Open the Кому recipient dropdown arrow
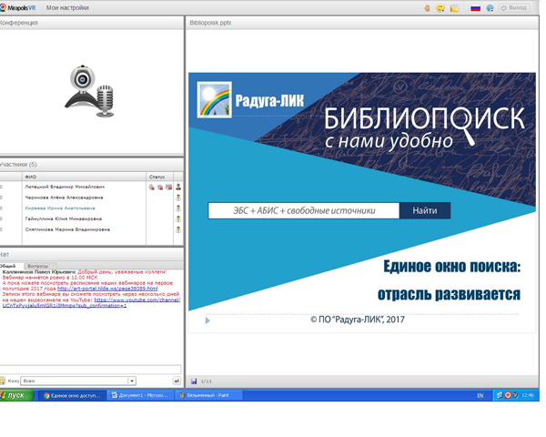Viewport: 546px width, 437px height. [132, 381]
